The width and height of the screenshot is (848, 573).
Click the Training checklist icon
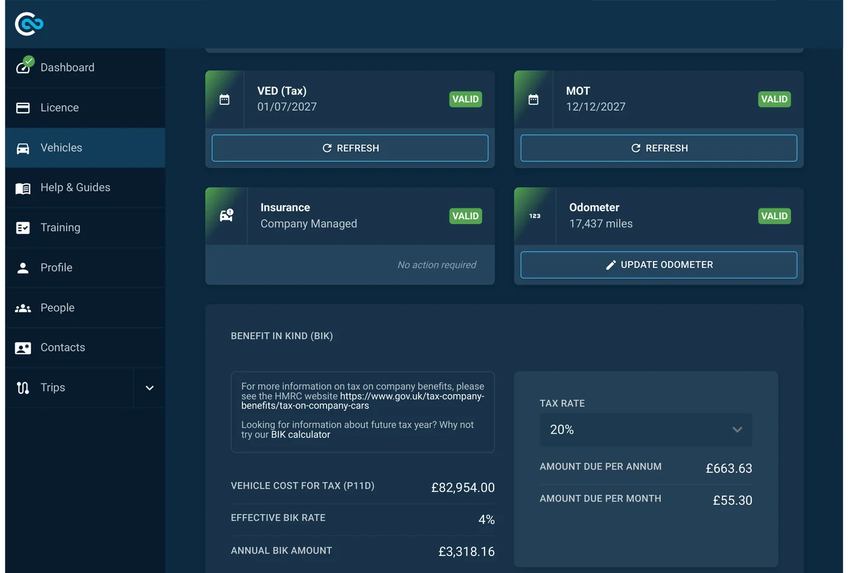(23, 228)
